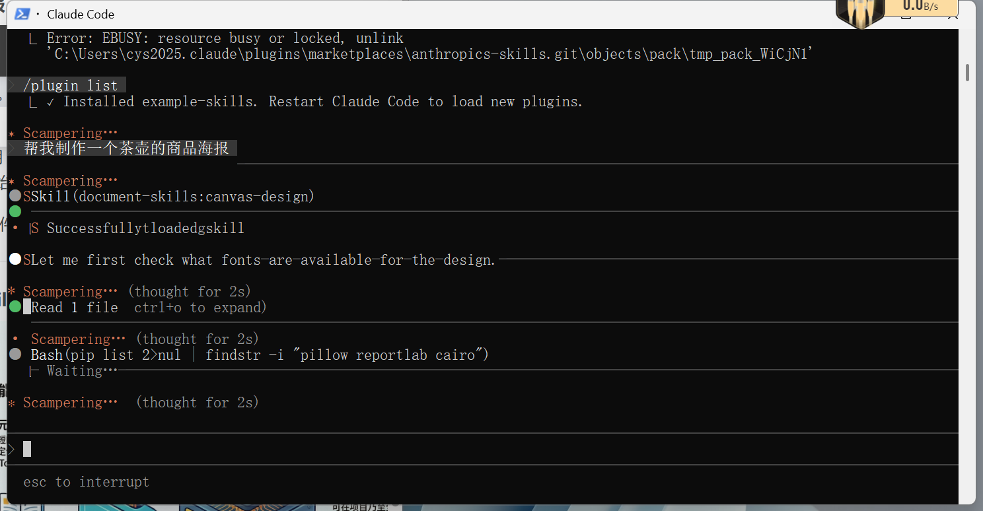Click the Bash(pip list 2>nul | findstr) line
This screenshot has height=511, width=983.
pyautogui.click(x=260, y=355)
